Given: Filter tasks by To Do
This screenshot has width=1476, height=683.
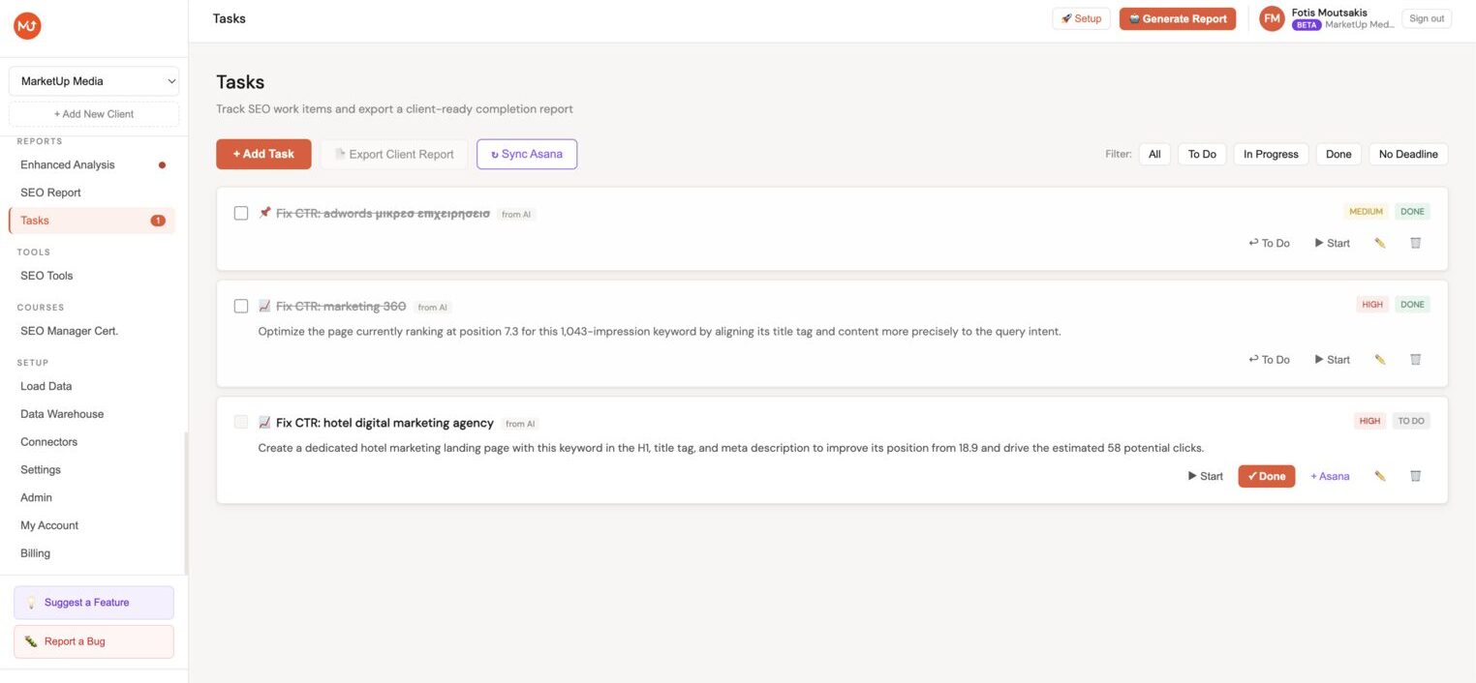Looking at the screenshot, I should [x=1202, y=154].
